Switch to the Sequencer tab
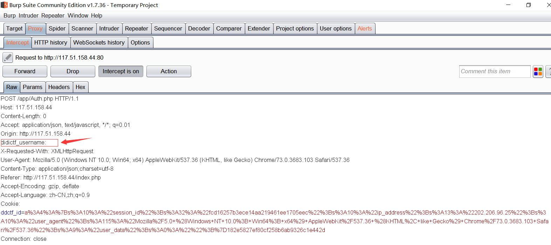 [168, 29]
